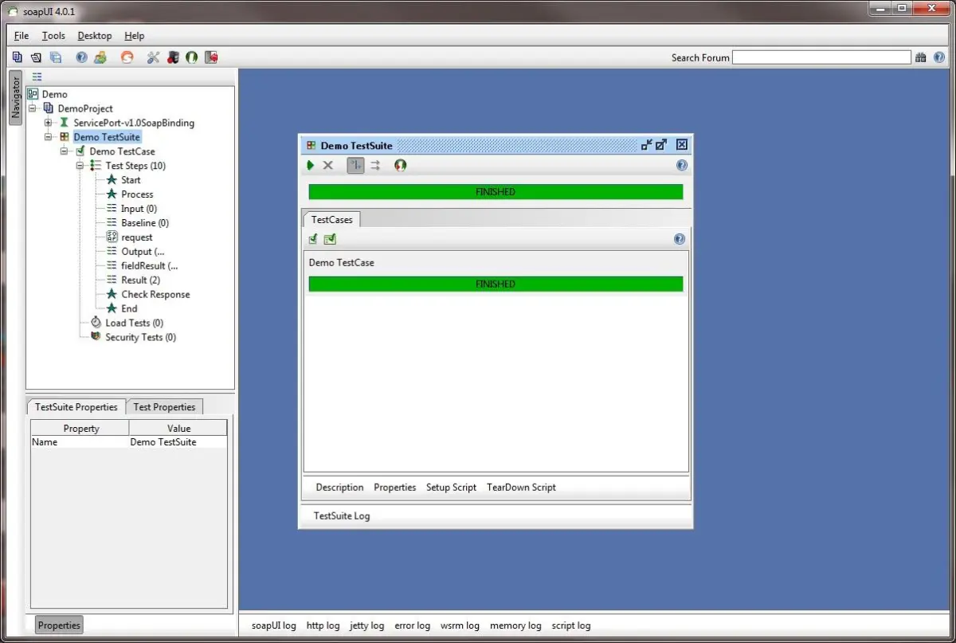
Task: Switch to parallel TestCase run mode
Action: tap(375, 166)
